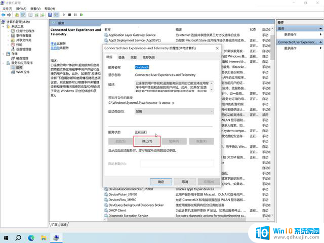Open taskbar Search magnifier

pos(18,238)
